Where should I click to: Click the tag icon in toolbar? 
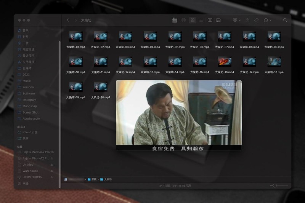[256, 20]
